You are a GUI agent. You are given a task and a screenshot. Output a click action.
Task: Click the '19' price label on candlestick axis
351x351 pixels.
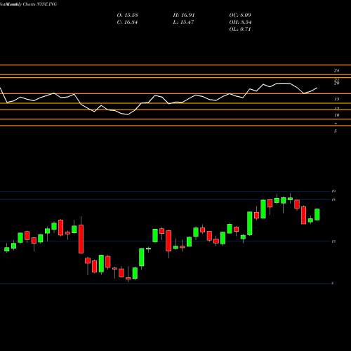point(333,192)
